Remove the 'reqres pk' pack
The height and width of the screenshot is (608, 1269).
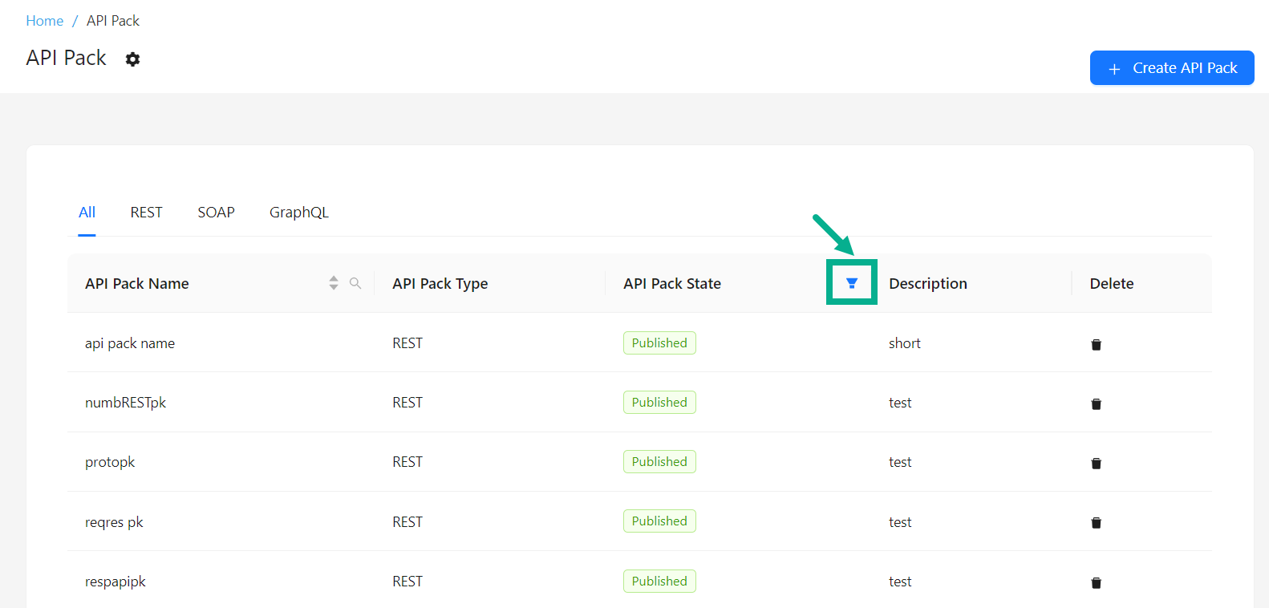pyautogui.click(x=1096, y=522)
